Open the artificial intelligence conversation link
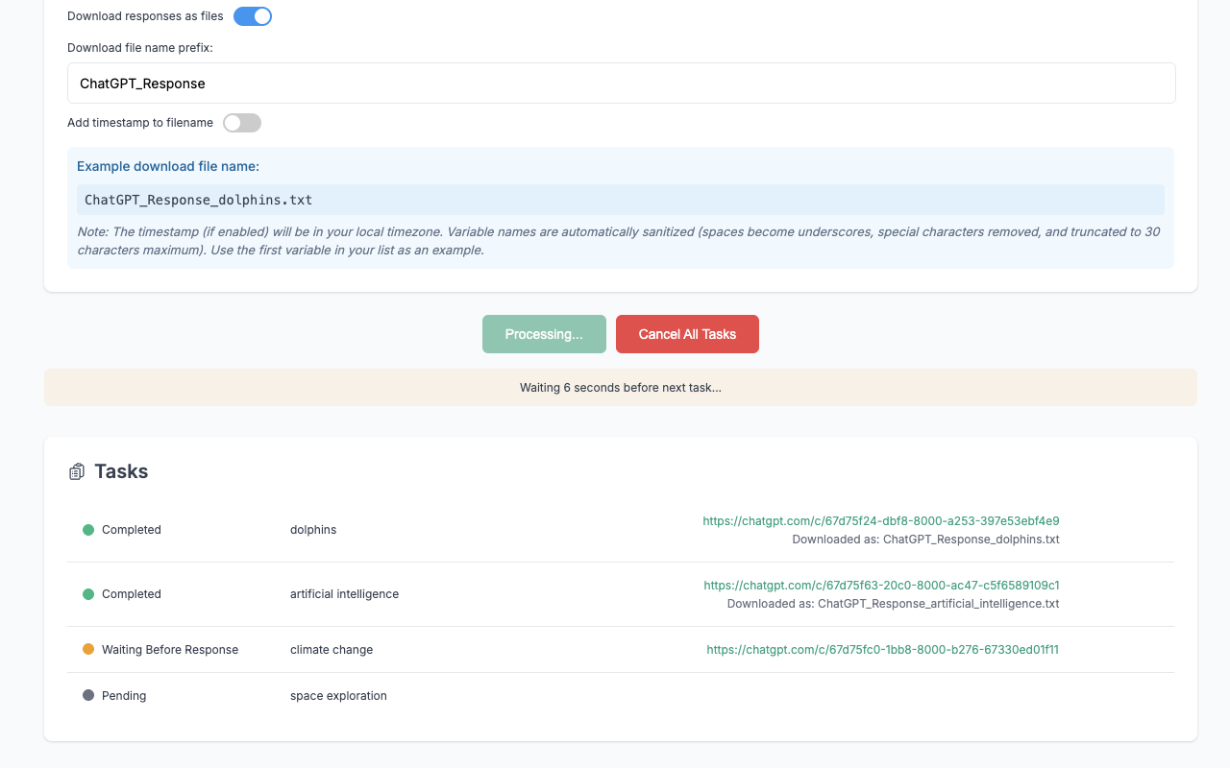The height and width of the screenshot is (768, 1230). [881, 586]
